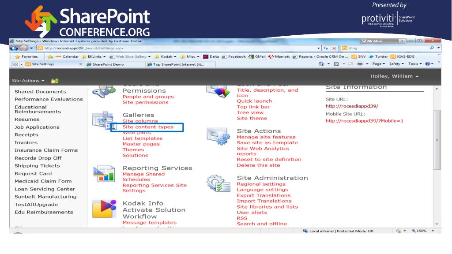Open Insurance Claim Forms library
The height and width of the screenshot is (254, 452).
pos(46,150)
